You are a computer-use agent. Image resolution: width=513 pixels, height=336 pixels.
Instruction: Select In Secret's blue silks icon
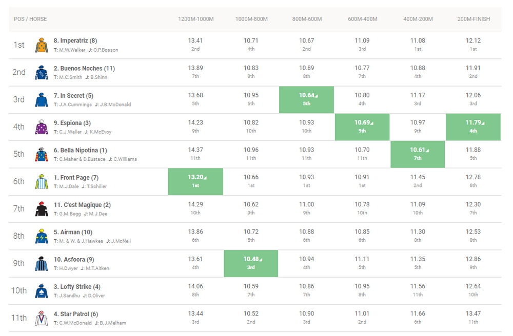coord(42,100)
